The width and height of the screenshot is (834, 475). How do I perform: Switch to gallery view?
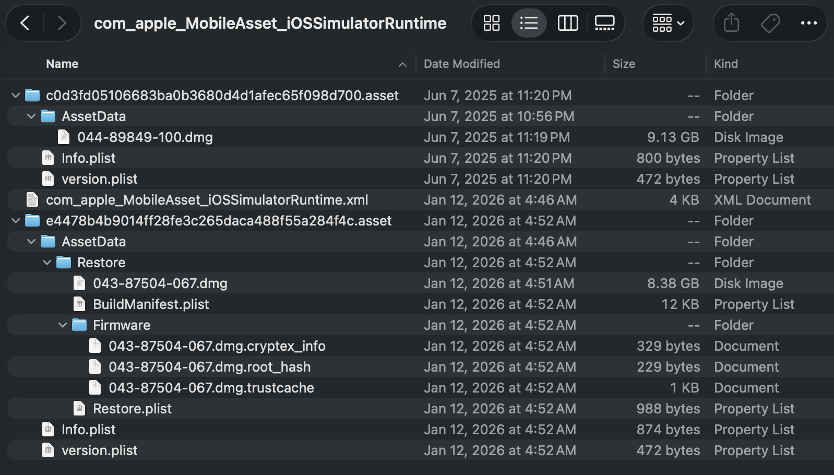click(x=604, y=23)
